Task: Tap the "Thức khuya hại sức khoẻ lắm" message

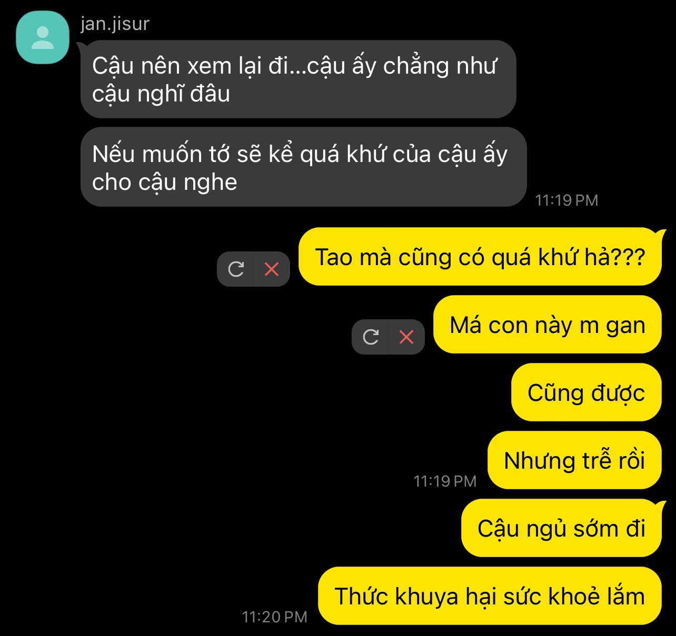Action: pyautogui.click(x=490, y=596)
